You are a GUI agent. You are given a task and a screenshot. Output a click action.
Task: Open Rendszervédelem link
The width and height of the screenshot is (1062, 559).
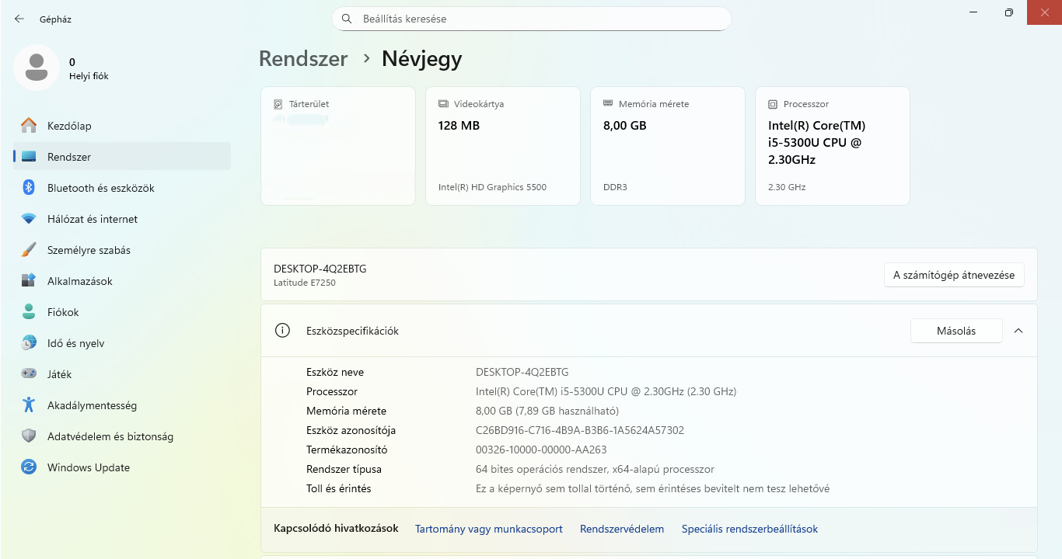(x=622, y=529)
